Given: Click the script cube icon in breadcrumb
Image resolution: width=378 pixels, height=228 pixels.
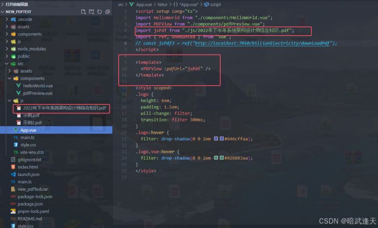Looking at the screenshot, I should [x=206, y=4].
